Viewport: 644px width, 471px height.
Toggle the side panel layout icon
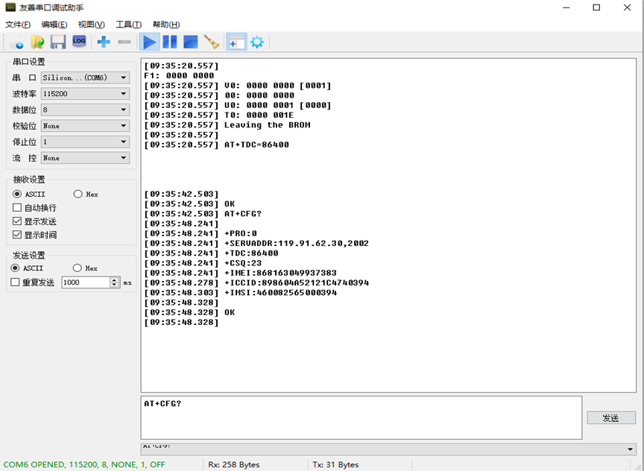click(x=236, y=42)
